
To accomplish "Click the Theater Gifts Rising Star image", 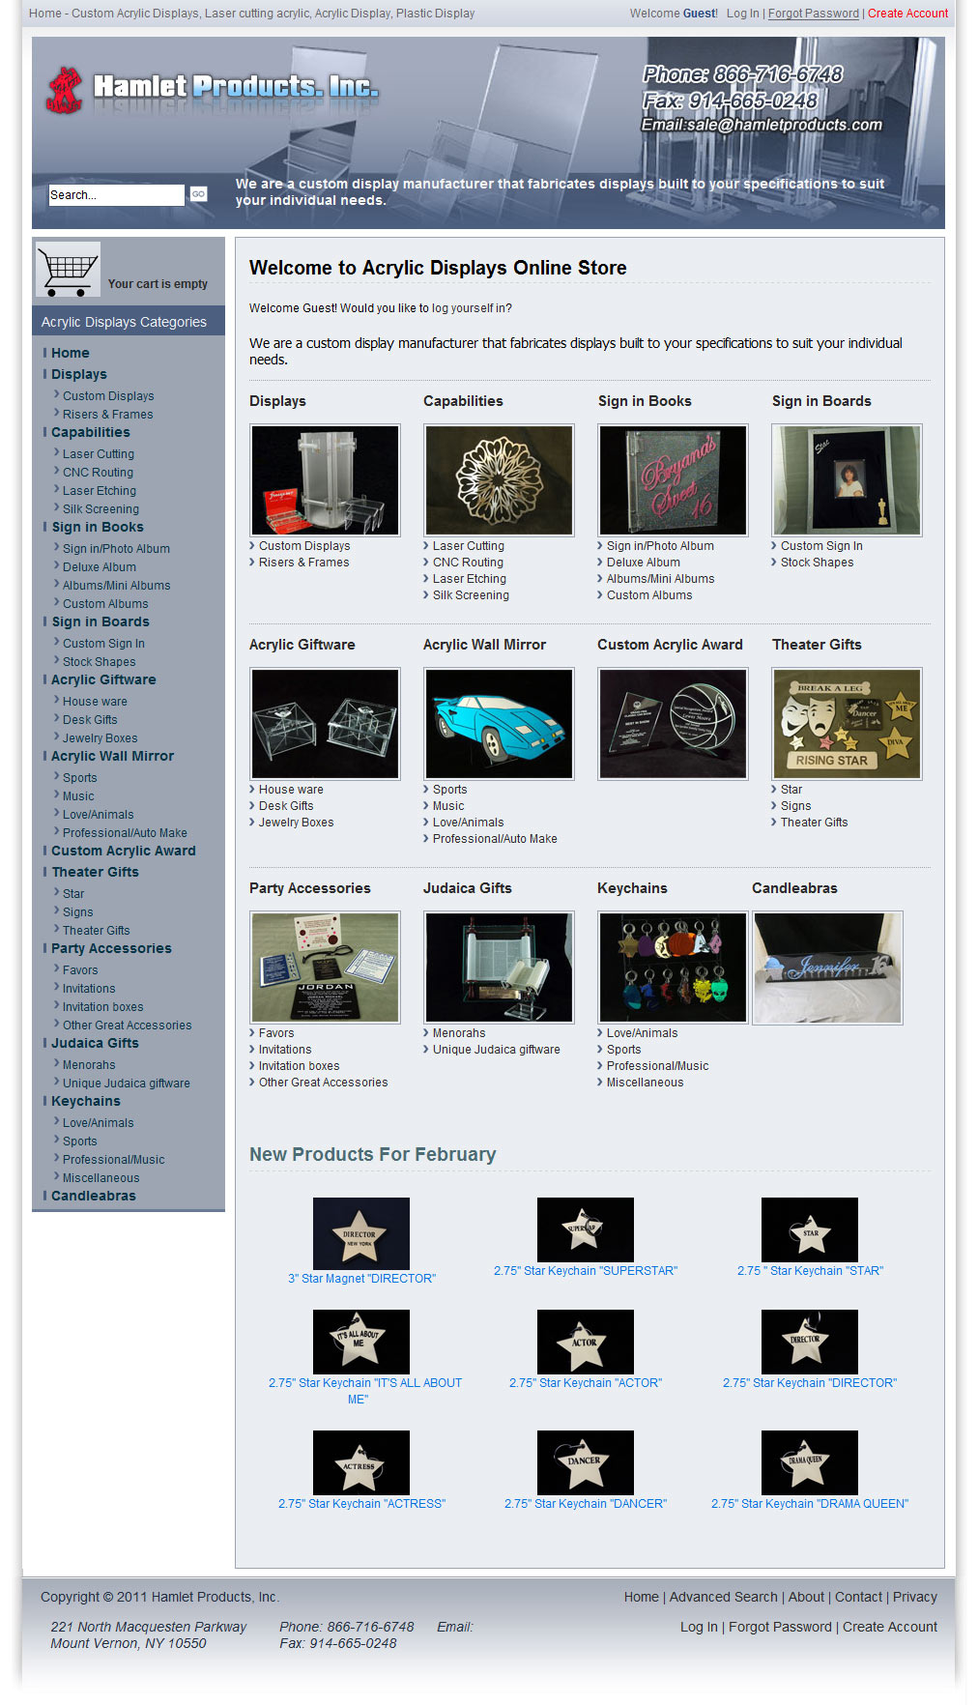I will 847,724.
